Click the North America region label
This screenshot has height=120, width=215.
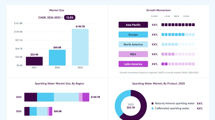(133, 44)
